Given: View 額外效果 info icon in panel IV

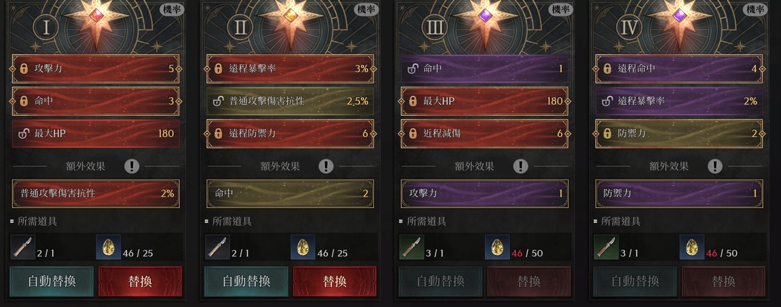Looking at the screenshot, I should coord(714,166).
